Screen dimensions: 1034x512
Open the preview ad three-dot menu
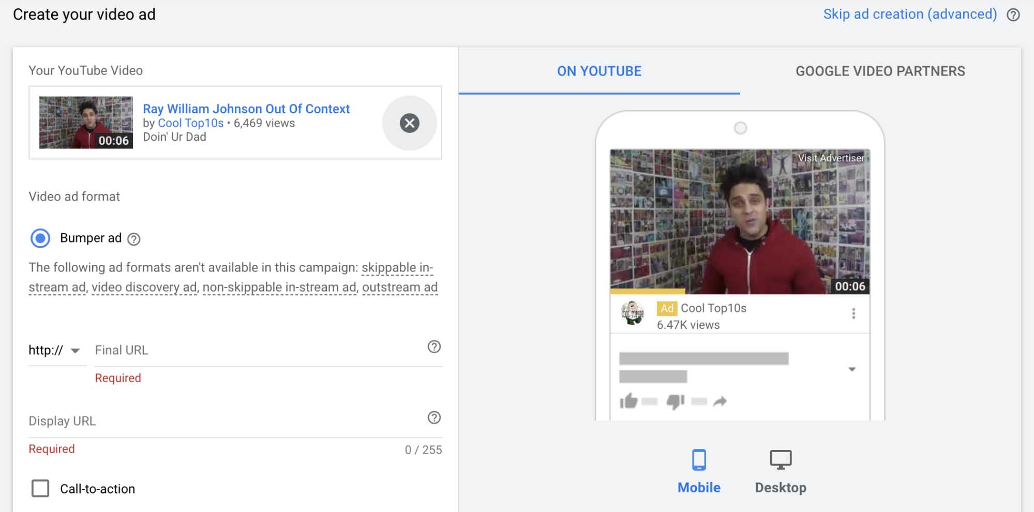point(853,313)
